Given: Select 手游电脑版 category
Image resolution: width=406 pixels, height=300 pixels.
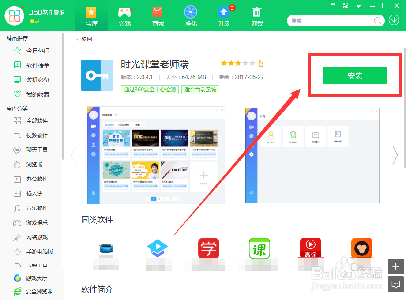Looking at the screenshot, I should [x=33, y=251].
